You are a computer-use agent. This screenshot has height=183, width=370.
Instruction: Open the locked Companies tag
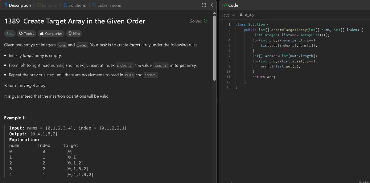pyautogui.click(x=51, y=34)
